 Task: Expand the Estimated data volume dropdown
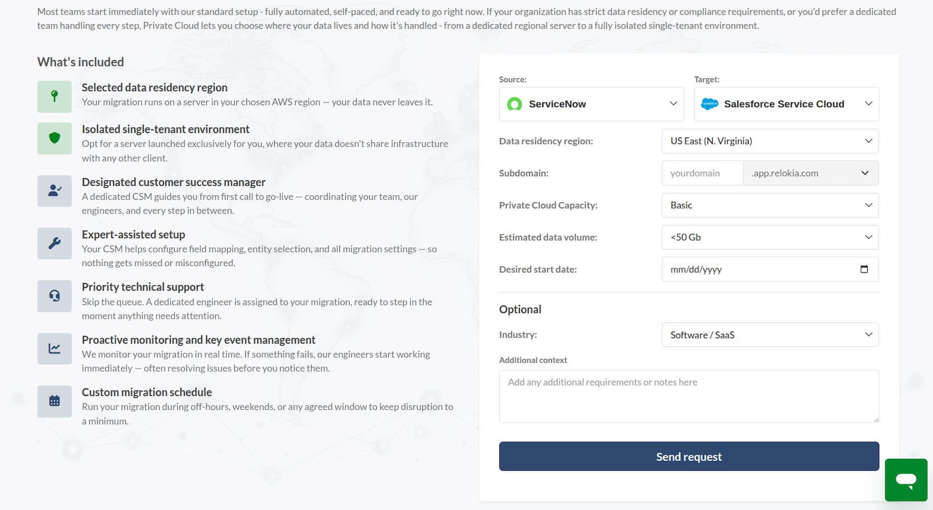click(x=770, y=237)
